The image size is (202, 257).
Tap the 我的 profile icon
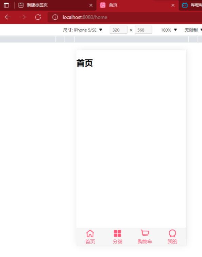click(172, 234)
